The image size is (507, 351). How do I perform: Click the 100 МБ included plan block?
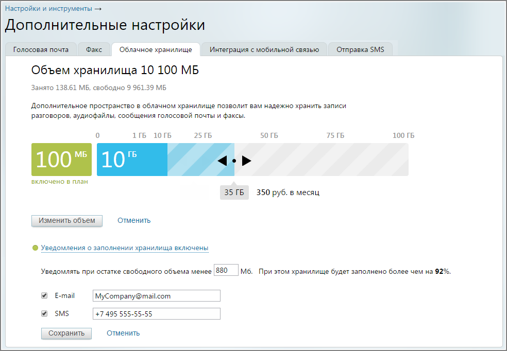point(61,160)
